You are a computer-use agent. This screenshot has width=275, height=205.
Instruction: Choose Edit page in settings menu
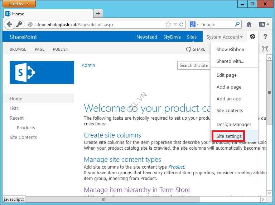pyautogui.click(x=226, y=75)
